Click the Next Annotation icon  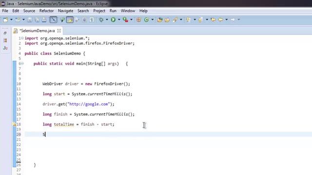188,19
